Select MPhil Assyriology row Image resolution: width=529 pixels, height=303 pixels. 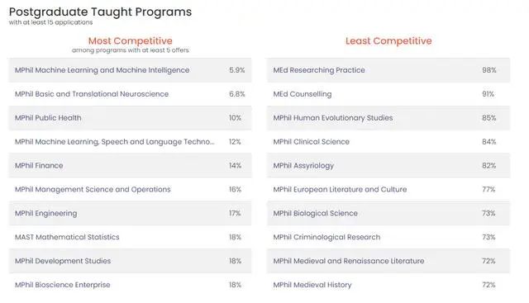click(388, 165)
